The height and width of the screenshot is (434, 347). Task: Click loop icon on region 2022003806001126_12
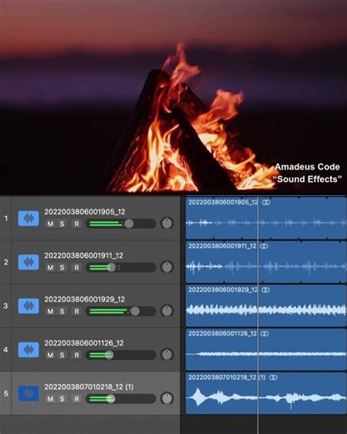pos(264,334)
